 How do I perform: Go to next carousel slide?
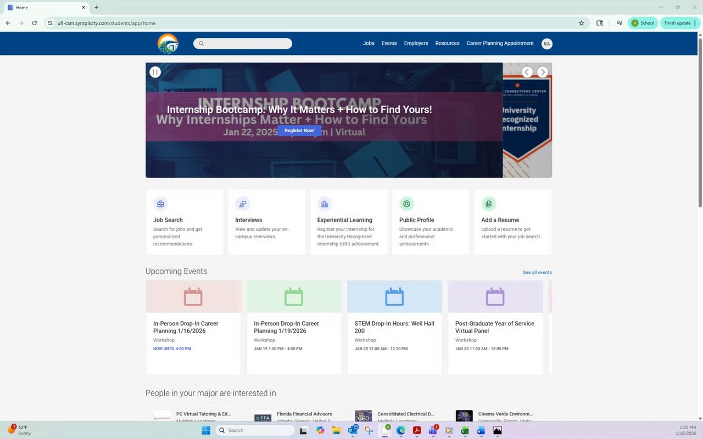click(x=542, y=72)
